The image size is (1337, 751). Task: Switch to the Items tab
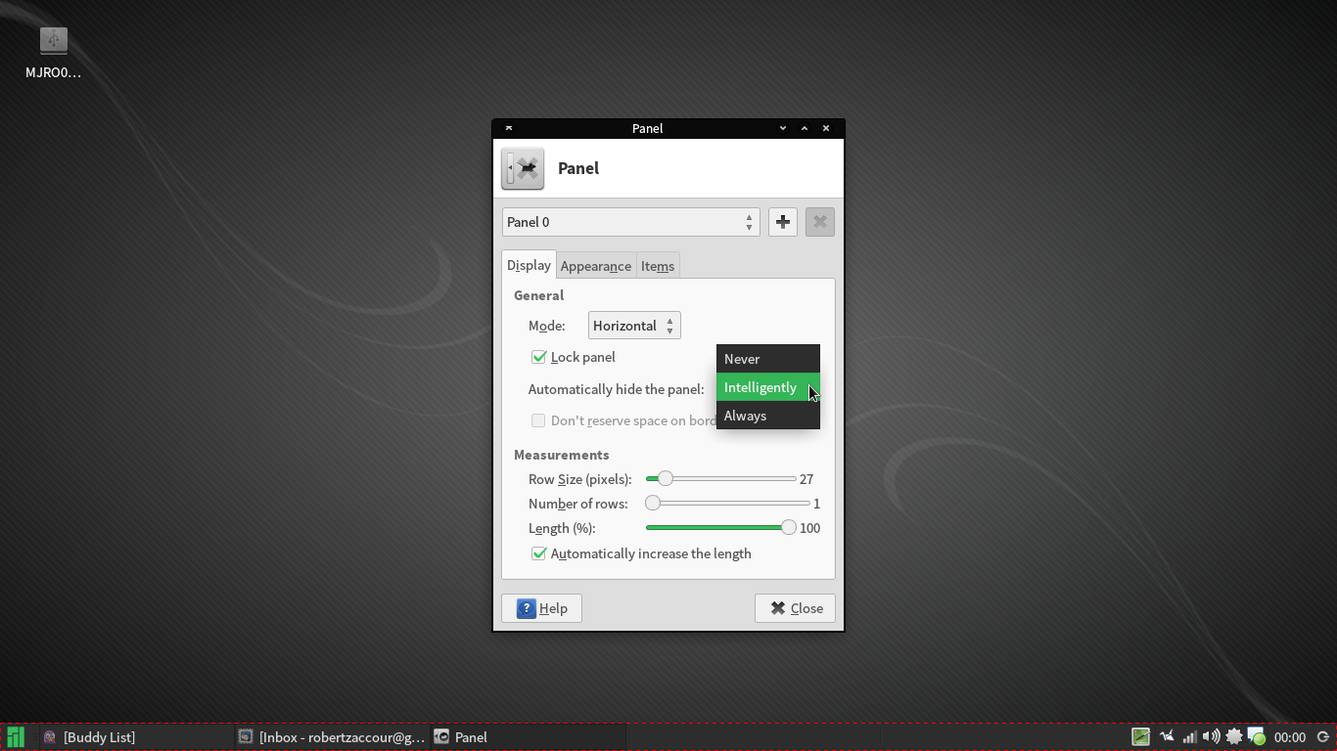(657, 266)
